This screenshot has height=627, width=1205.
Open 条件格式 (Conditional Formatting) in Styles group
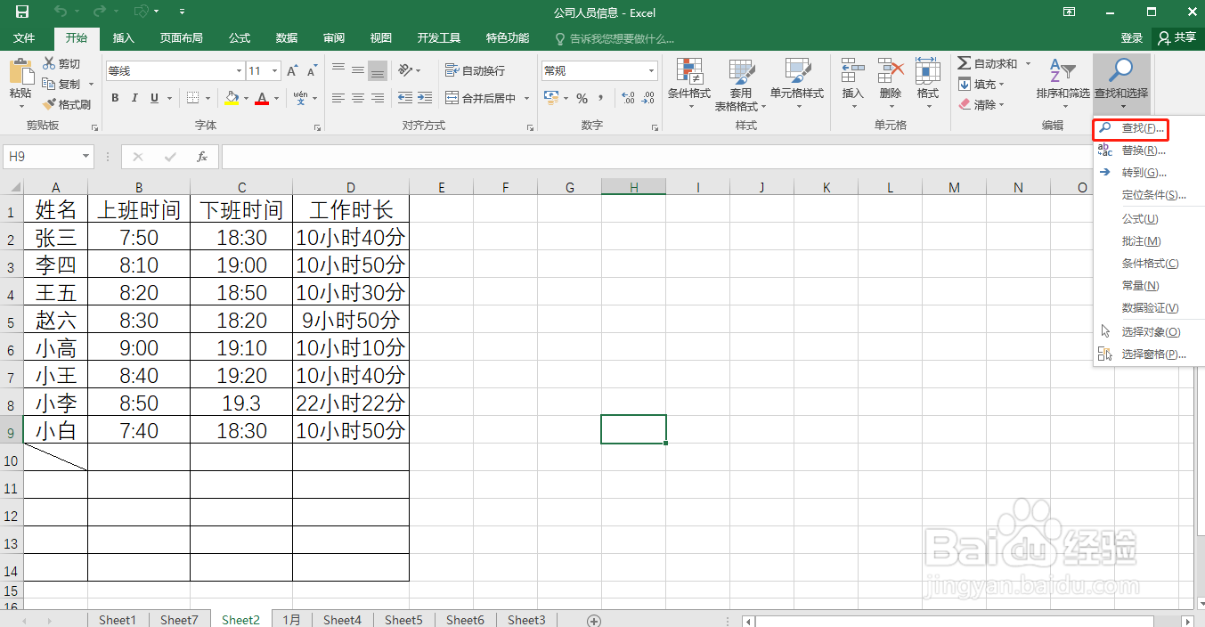tap(688, 84)
